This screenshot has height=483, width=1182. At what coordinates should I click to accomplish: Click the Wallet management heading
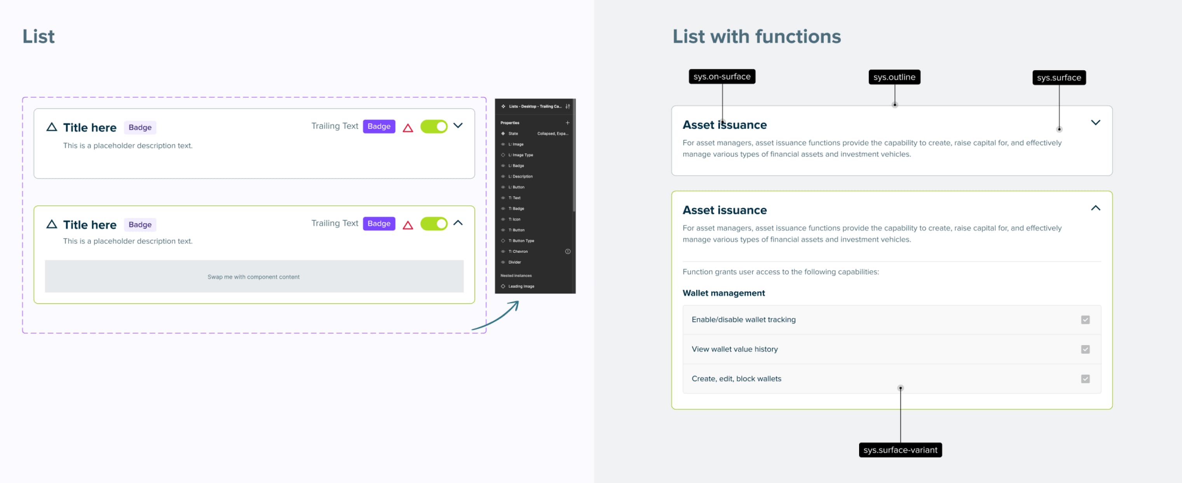(723, 293)
